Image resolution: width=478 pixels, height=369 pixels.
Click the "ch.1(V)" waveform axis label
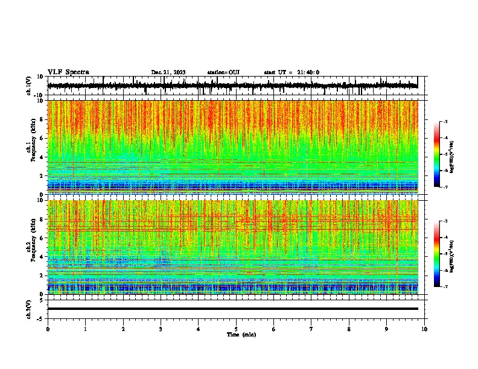[x=29, y=86]
